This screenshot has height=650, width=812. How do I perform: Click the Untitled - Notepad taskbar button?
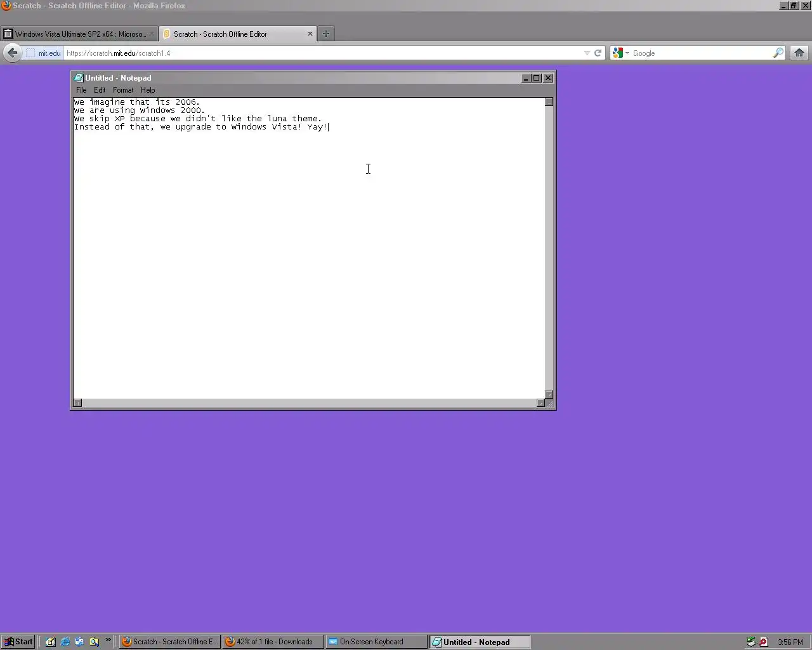click(x=480, y=642)
